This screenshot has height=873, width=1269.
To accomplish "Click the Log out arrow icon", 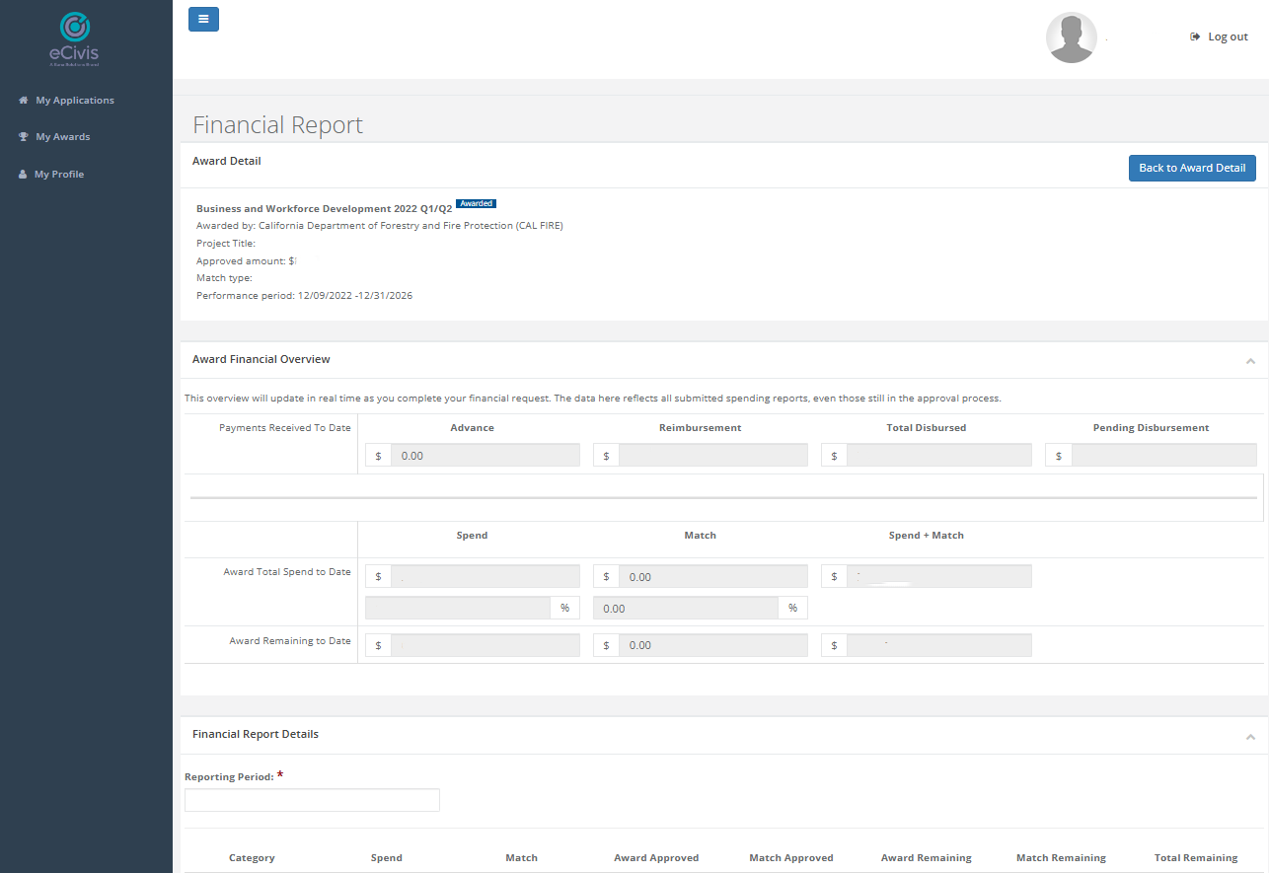I will point(1195,37).
